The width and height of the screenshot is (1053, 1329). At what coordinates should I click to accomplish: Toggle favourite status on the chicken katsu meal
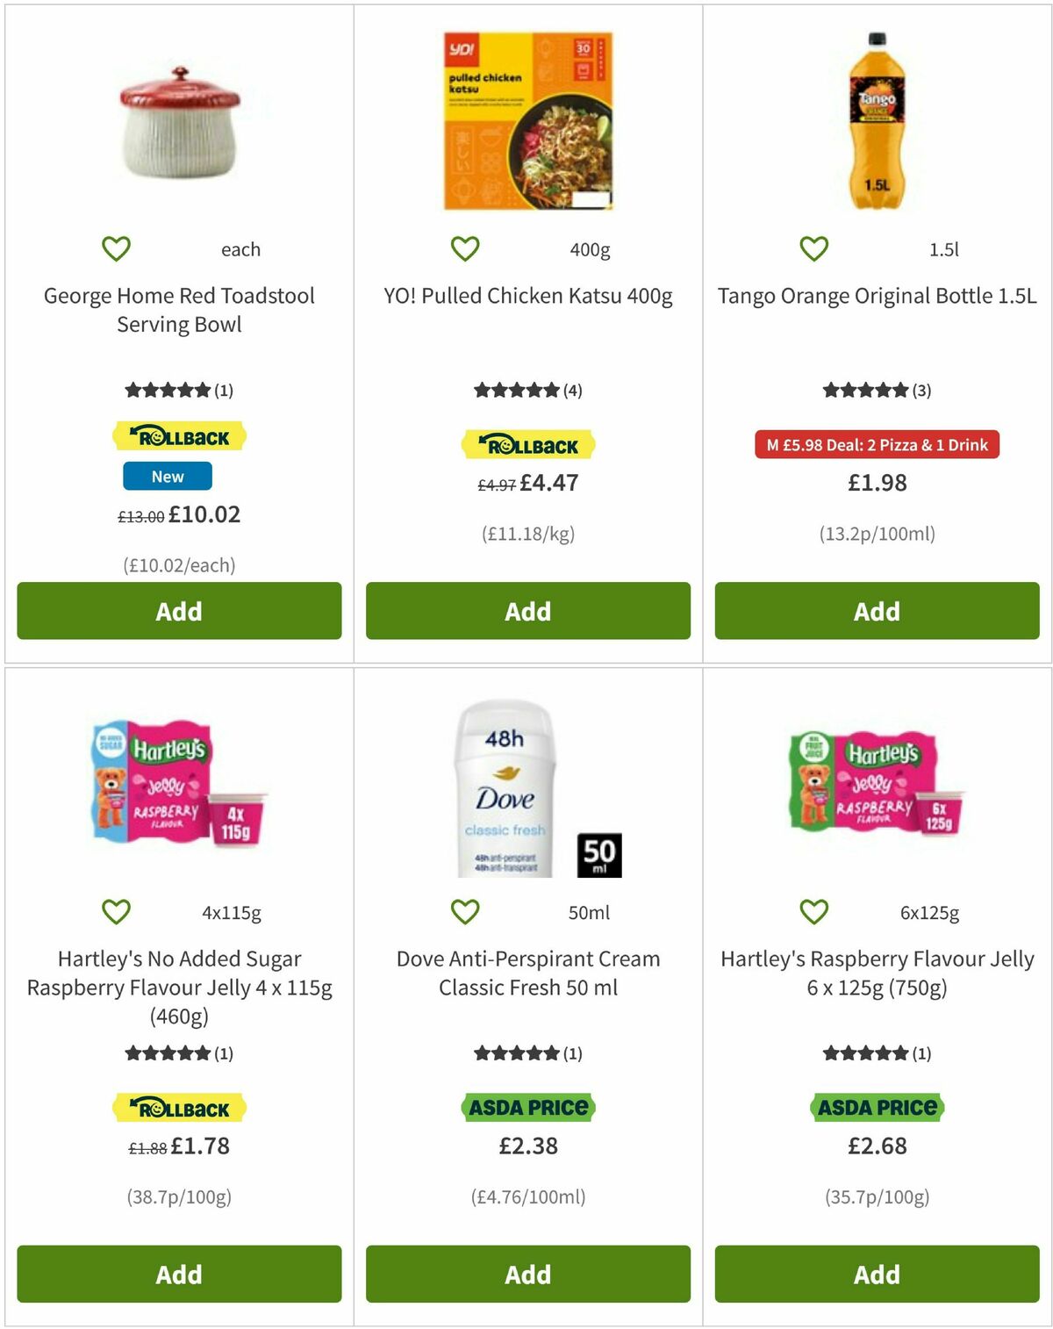(x=465, y=248)
